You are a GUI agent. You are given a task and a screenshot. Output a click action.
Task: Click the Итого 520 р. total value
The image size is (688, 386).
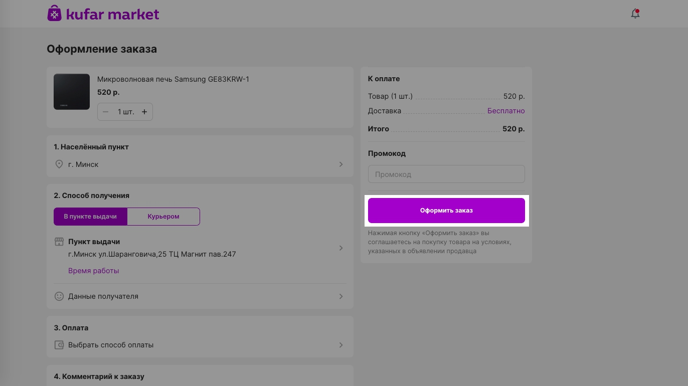point(513,129)
